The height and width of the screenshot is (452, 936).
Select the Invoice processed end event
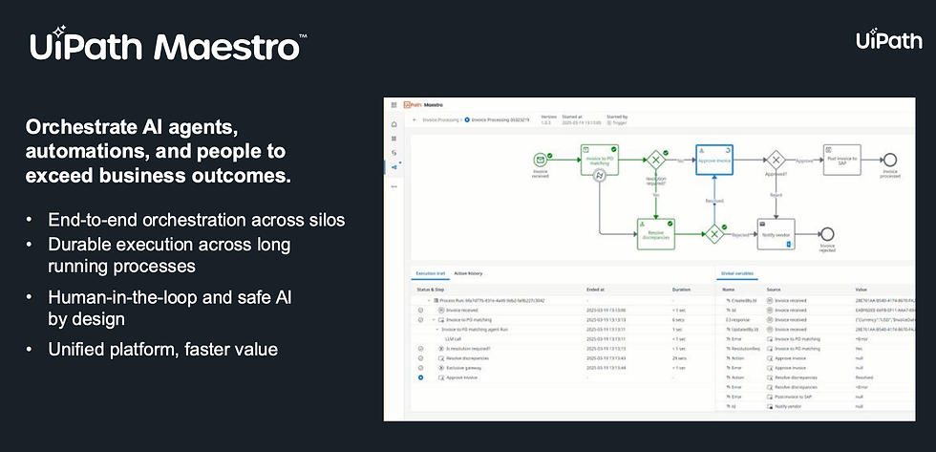point(890,160)
